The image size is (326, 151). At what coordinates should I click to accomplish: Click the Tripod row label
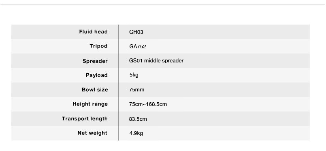tap(98, 46)
